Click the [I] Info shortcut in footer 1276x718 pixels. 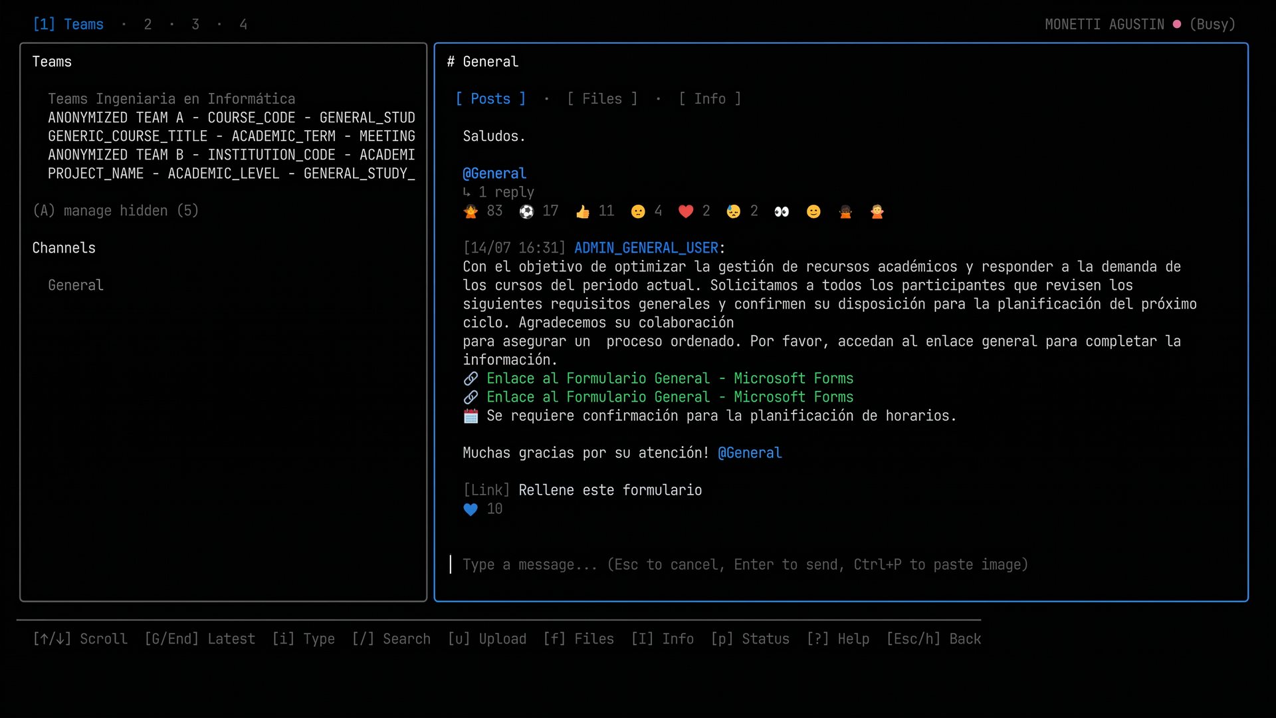[662, 639]
